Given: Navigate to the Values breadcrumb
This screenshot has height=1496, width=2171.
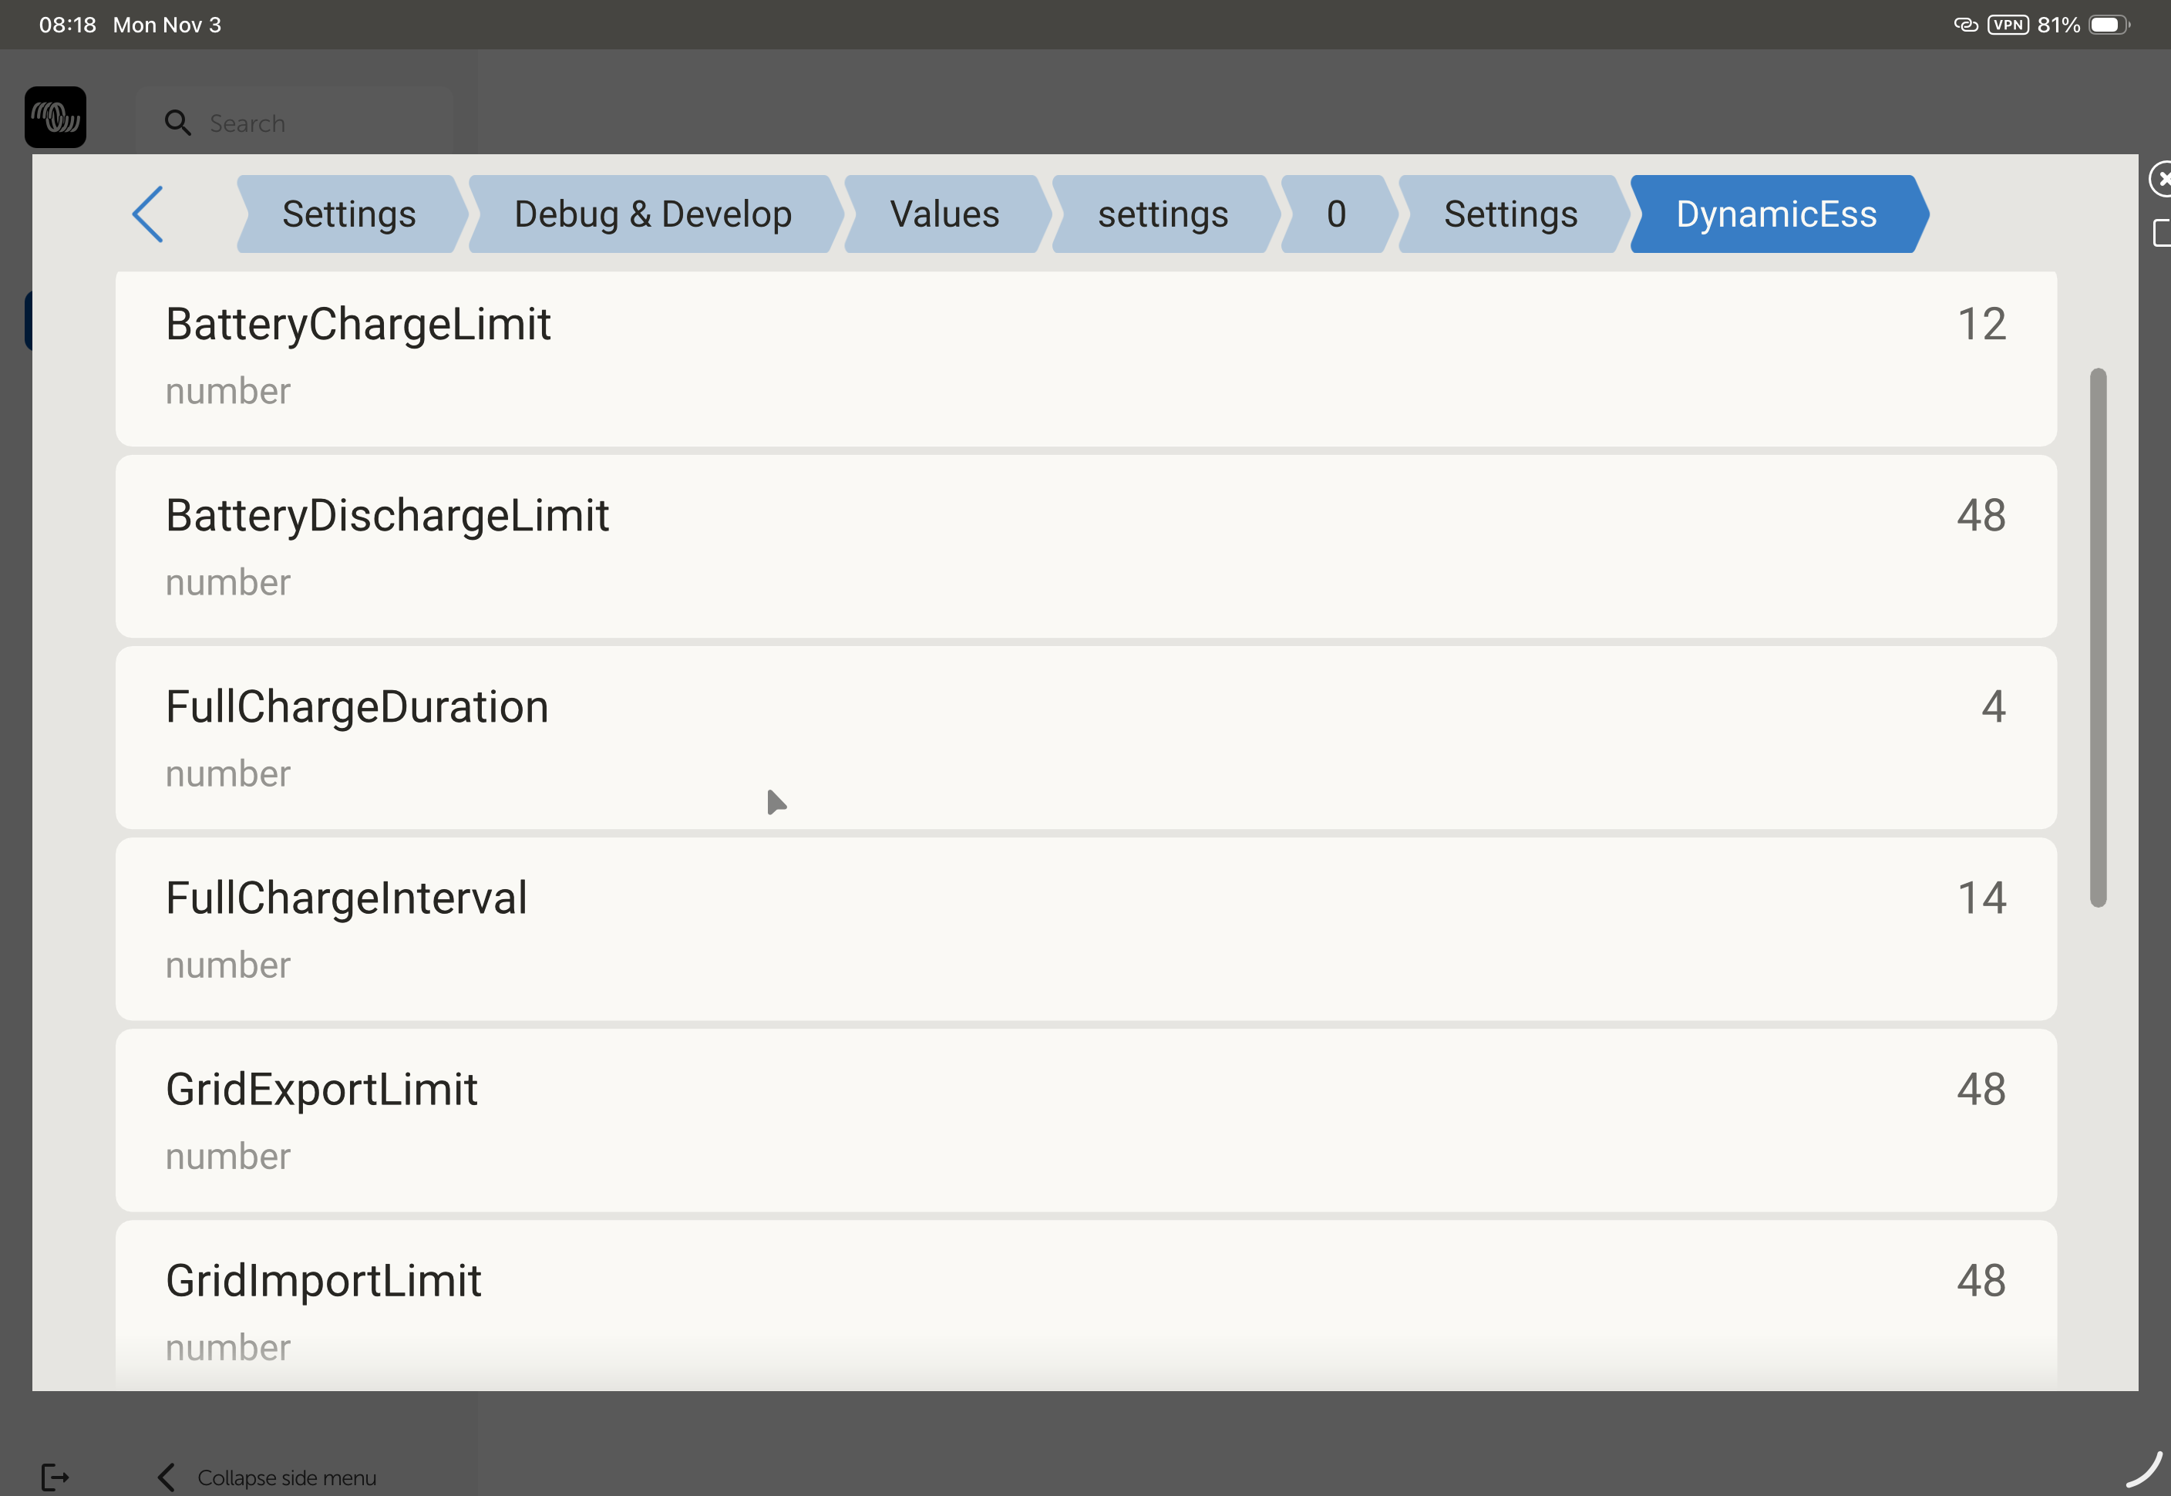Looking at the screenshot, I should click(x=944, y=214).
